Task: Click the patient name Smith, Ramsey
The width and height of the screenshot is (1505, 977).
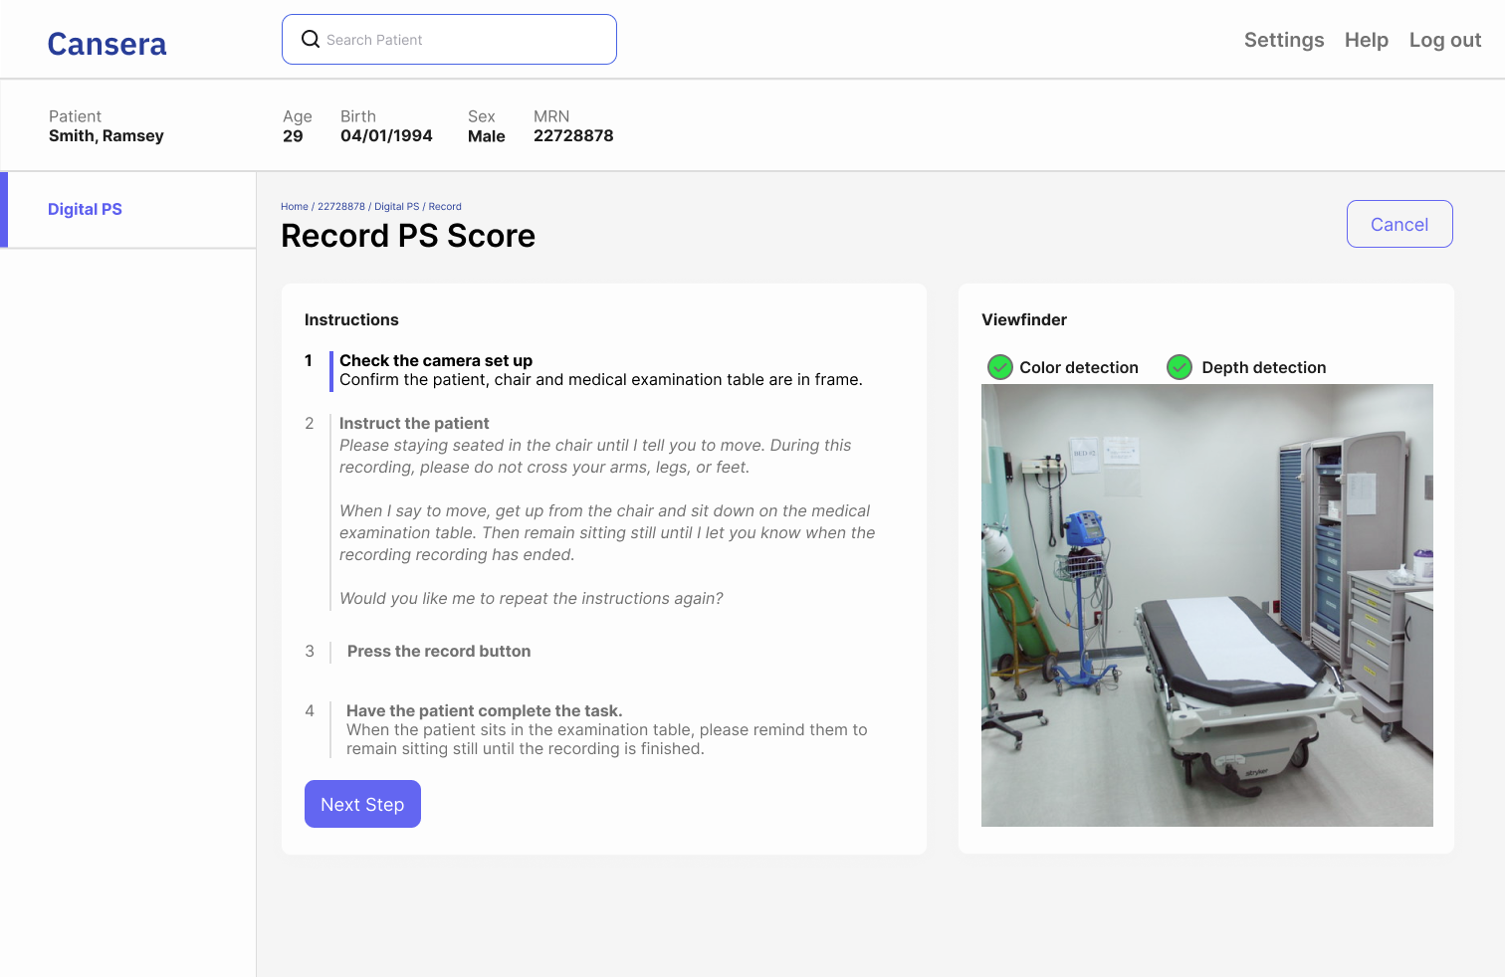Action: [107, 135]
